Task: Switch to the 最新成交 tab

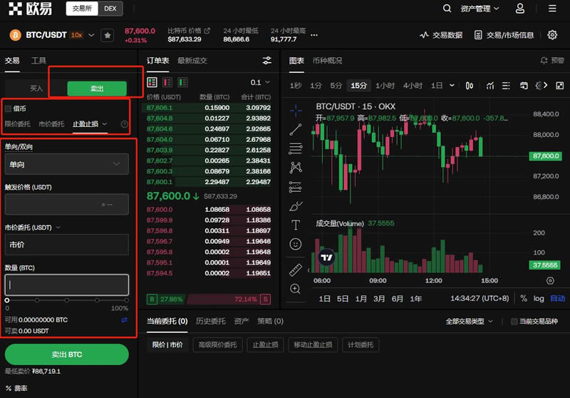Action: (x=192, y=61)
